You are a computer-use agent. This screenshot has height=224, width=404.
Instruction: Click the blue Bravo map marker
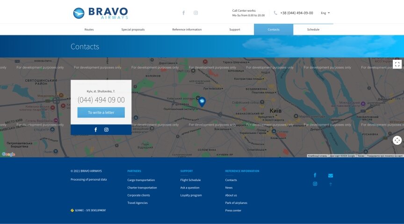pyautogui.click(x=202, y=102)
